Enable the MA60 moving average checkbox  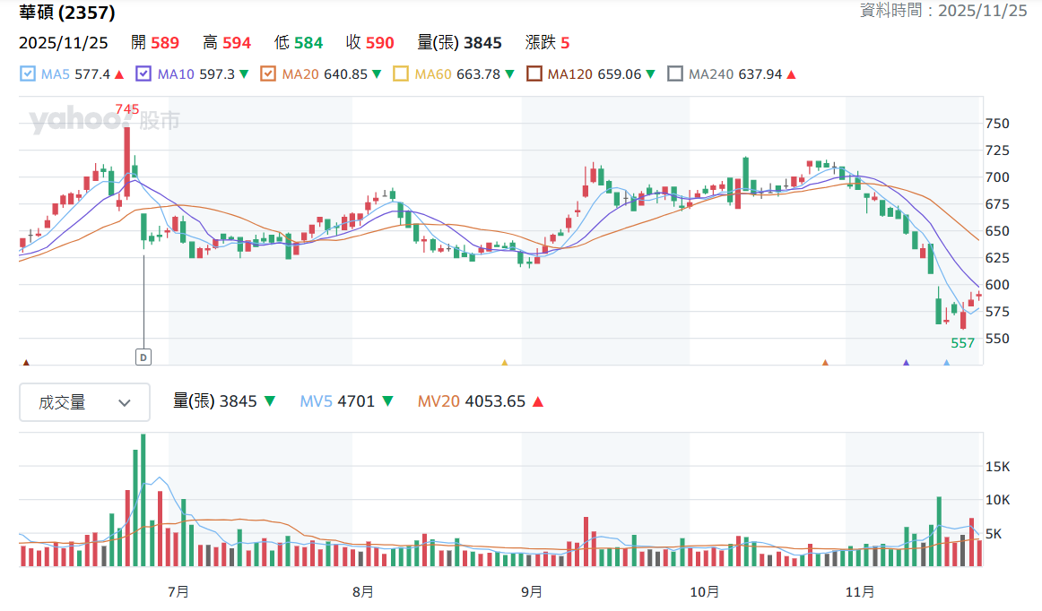pyautogui.click(x=401, y=73)
